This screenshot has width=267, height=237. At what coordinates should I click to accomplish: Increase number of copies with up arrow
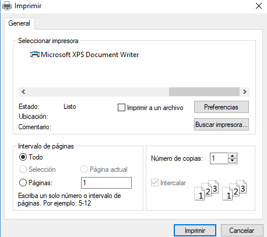[x=232, y=156]
